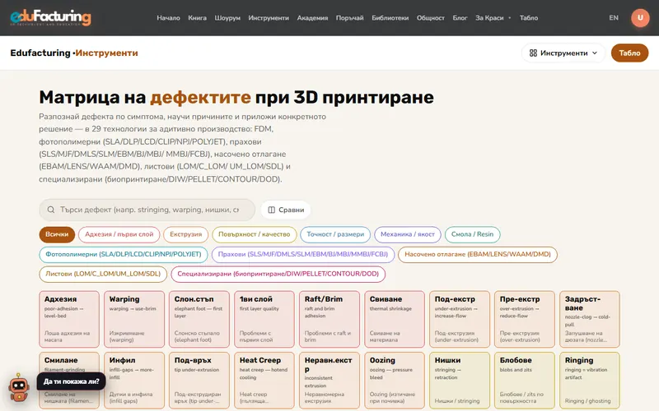The image size is (659, 411).
Task: Open the Нишки stringing card
Action: point(460,381)
